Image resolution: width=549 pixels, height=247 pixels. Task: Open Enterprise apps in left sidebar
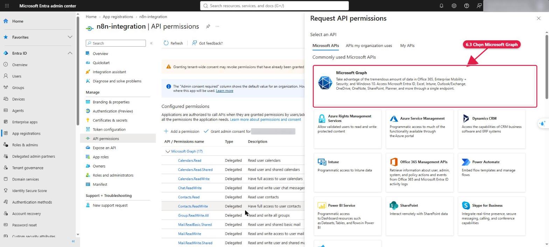pyautogui.click(x=25, y=122)
